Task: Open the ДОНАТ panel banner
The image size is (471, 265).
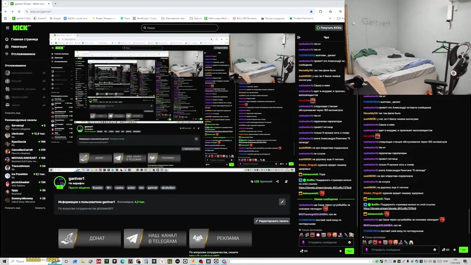Action: [89, 238]
